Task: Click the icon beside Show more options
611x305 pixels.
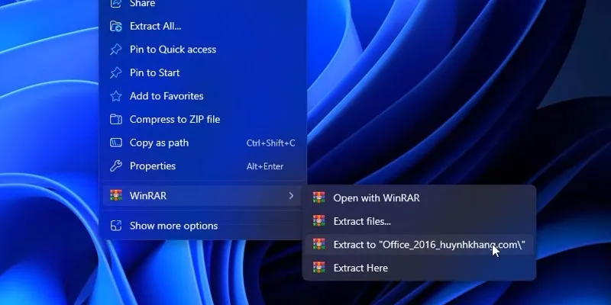Action: [116, 226]
